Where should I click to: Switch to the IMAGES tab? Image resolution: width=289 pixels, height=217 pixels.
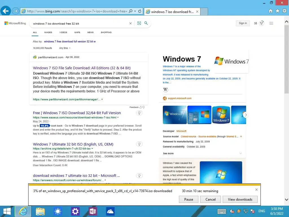[48, 32]
